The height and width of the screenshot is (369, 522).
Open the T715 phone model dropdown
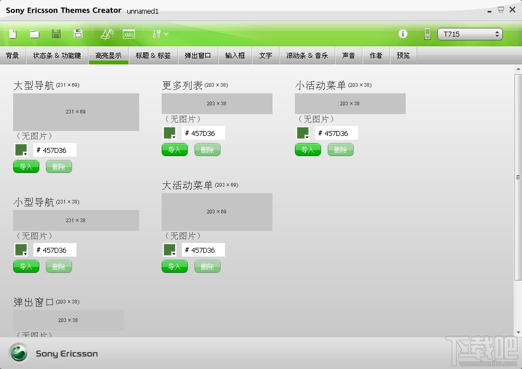(x=470, y=34)
